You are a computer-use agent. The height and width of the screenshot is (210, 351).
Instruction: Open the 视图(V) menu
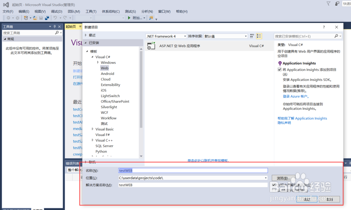point(40,12)
